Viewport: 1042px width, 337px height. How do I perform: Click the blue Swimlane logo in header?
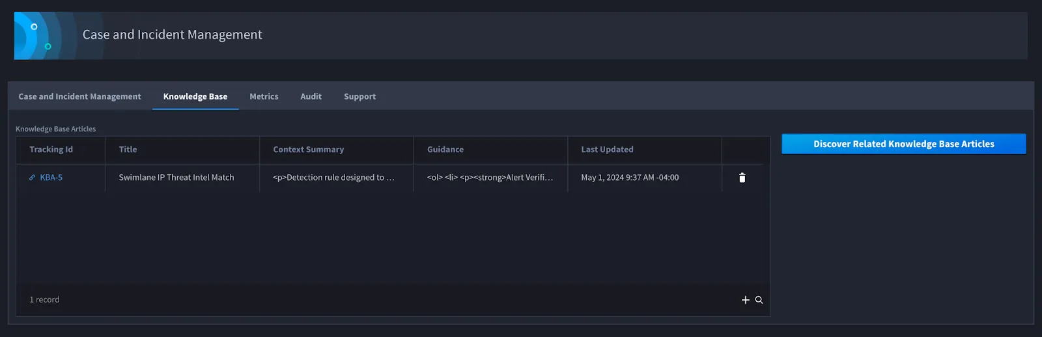[39, 36]
